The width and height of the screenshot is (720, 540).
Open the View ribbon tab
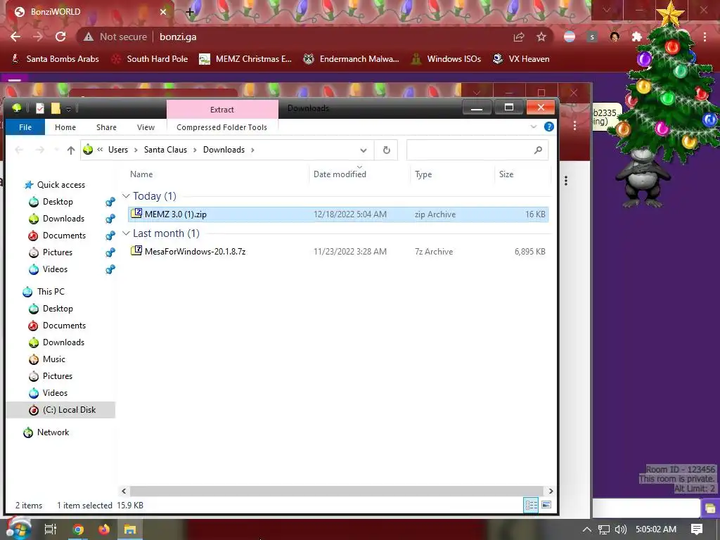[146, 127]
